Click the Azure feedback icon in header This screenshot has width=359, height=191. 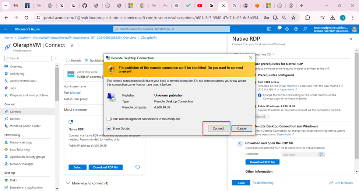[x=305, y=29]
